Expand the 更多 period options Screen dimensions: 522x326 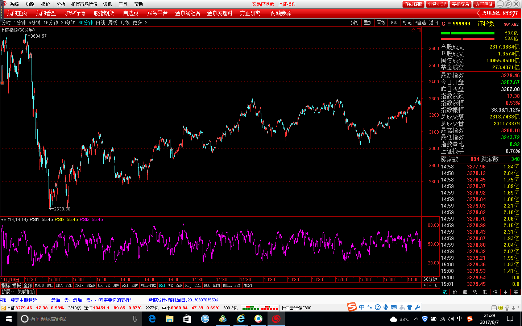tap(140, 22)
